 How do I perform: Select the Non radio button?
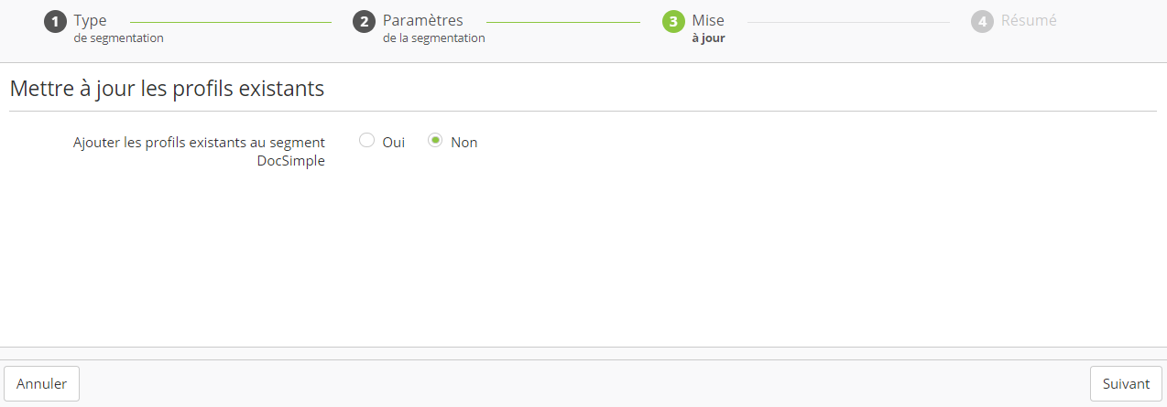[436, 141]
